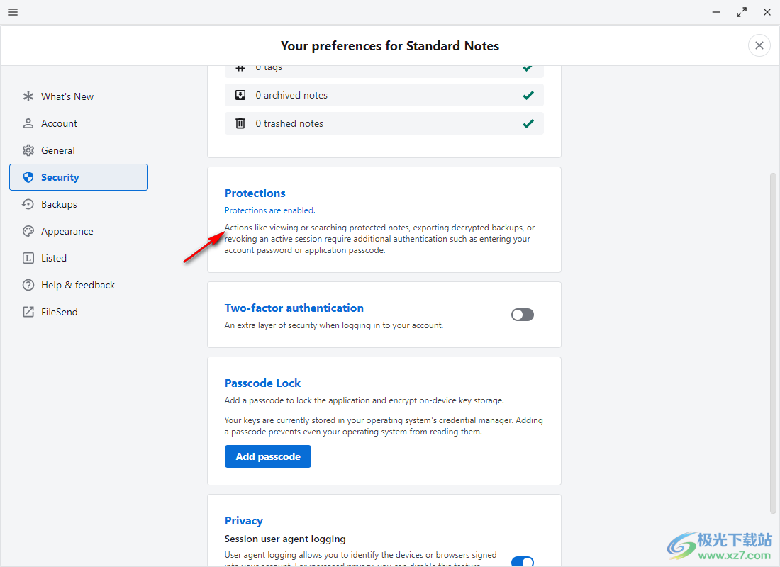
Task: Click the vertical scrollbar of the preferences pane
Action: pyautogui.click(x=772, y=343)
